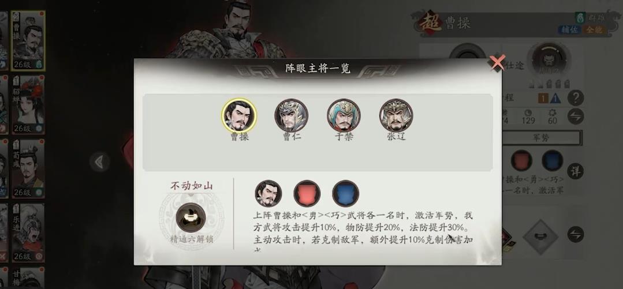Open the 详 details button

tap(575, 171)
